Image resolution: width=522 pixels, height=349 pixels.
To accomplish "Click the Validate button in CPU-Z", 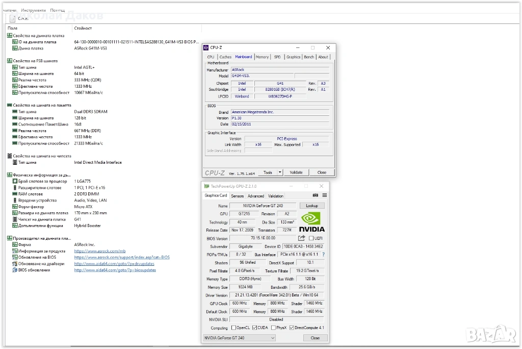I will [x=296, y=172].
